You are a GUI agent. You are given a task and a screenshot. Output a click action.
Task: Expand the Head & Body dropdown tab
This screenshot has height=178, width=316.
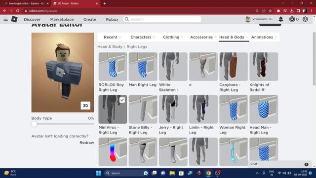point(234,37)
